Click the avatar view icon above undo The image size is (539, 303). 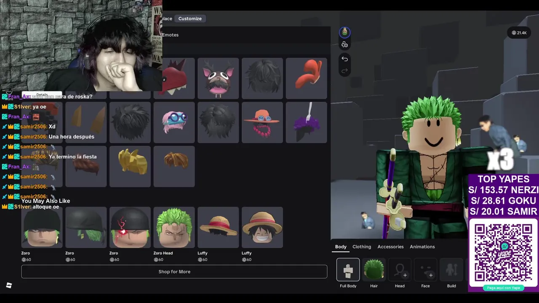tap(344, 32)
